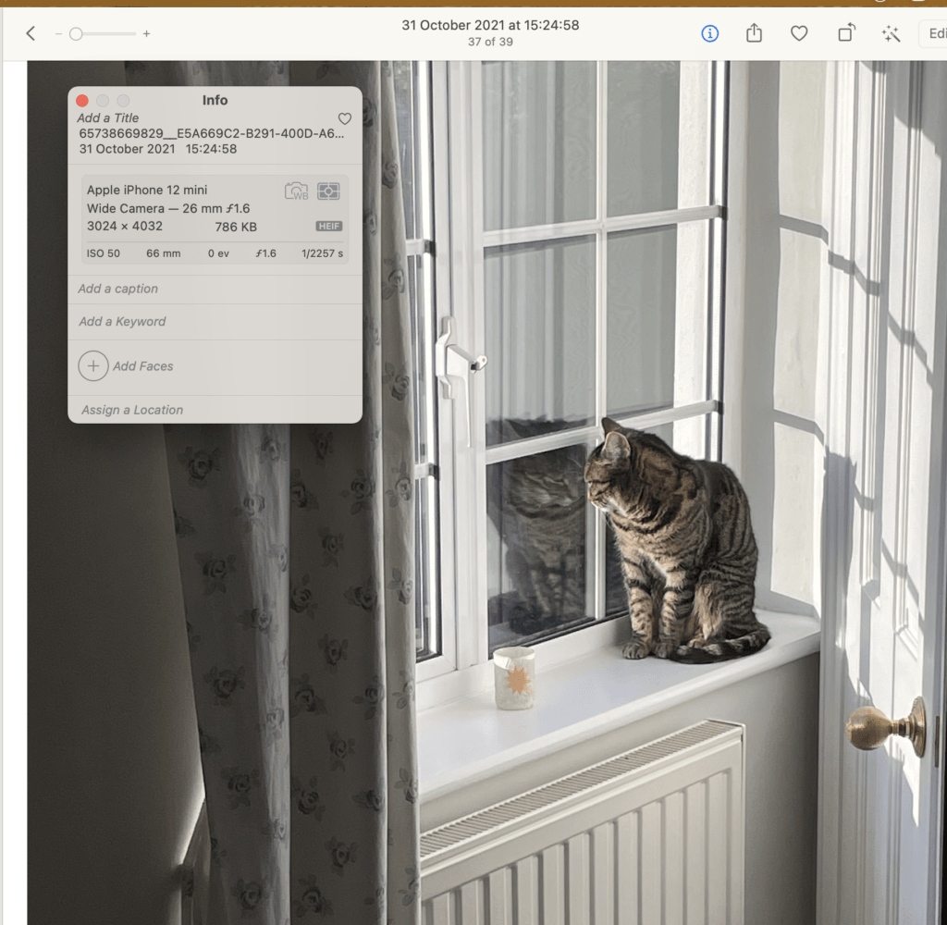Click the Add a caption field
This screenshot has width=947, height=925.
point(118,289)
